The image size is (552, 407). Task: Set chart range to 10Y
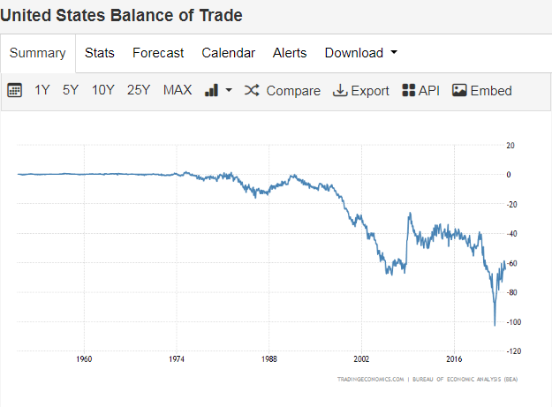tap(103, 90)
